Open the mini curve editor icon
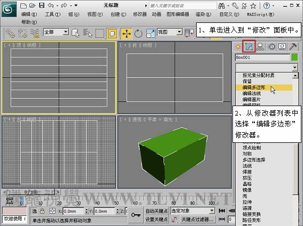 point(10,200)
